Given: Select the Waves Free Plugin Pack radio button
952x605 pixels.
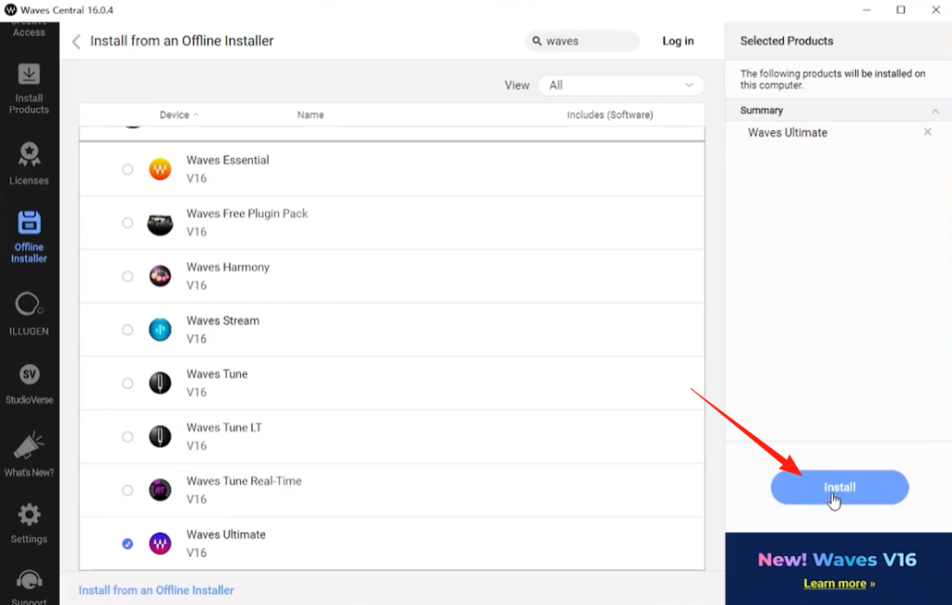Looking at the screenshot, I should (127, 223).
